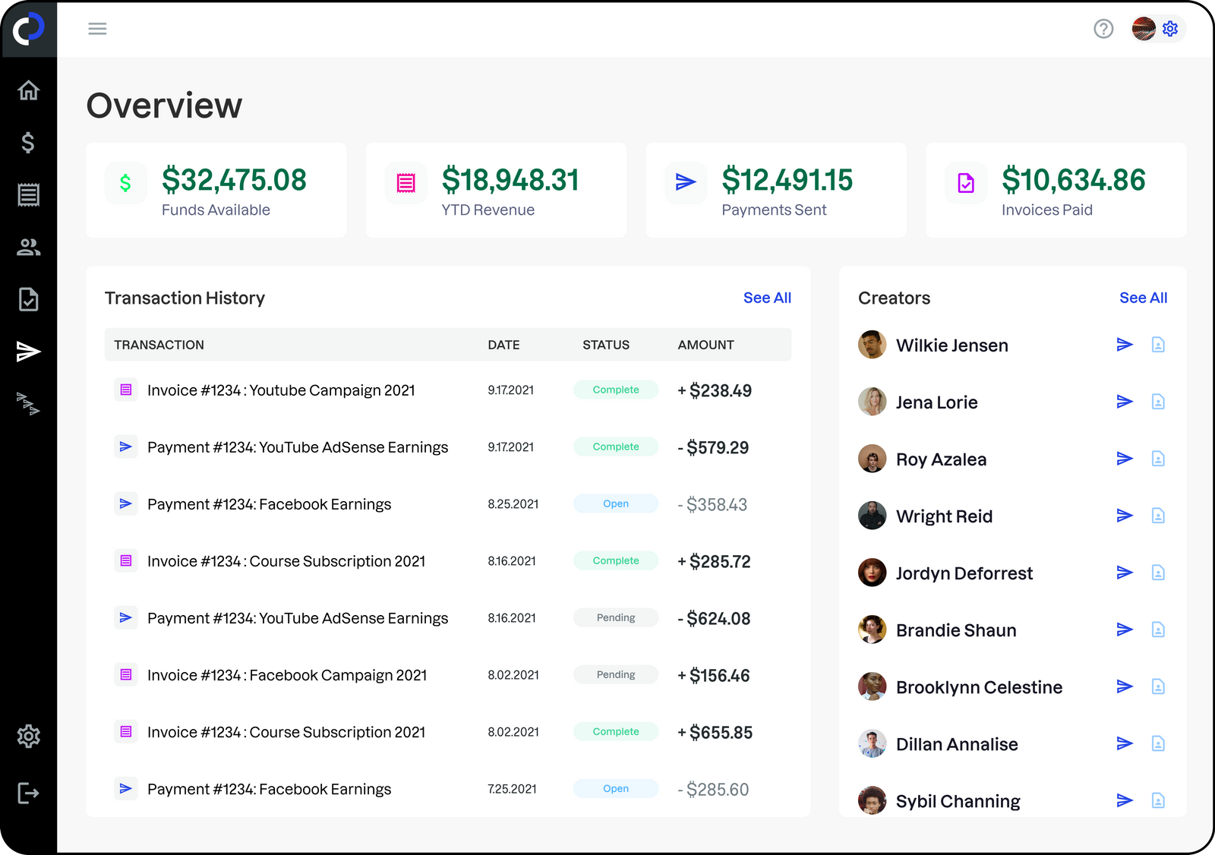
Task: Open Creators via the contacts sidebar icon
Action: pos(29,247)
